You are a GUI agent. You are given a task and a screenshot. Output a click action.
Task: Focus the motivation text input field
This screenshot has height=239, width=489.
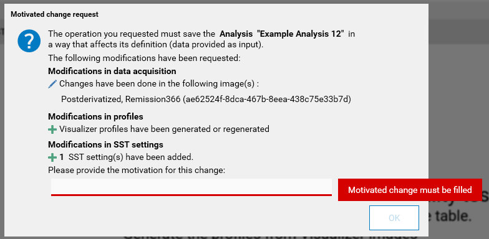pos(191,187)
